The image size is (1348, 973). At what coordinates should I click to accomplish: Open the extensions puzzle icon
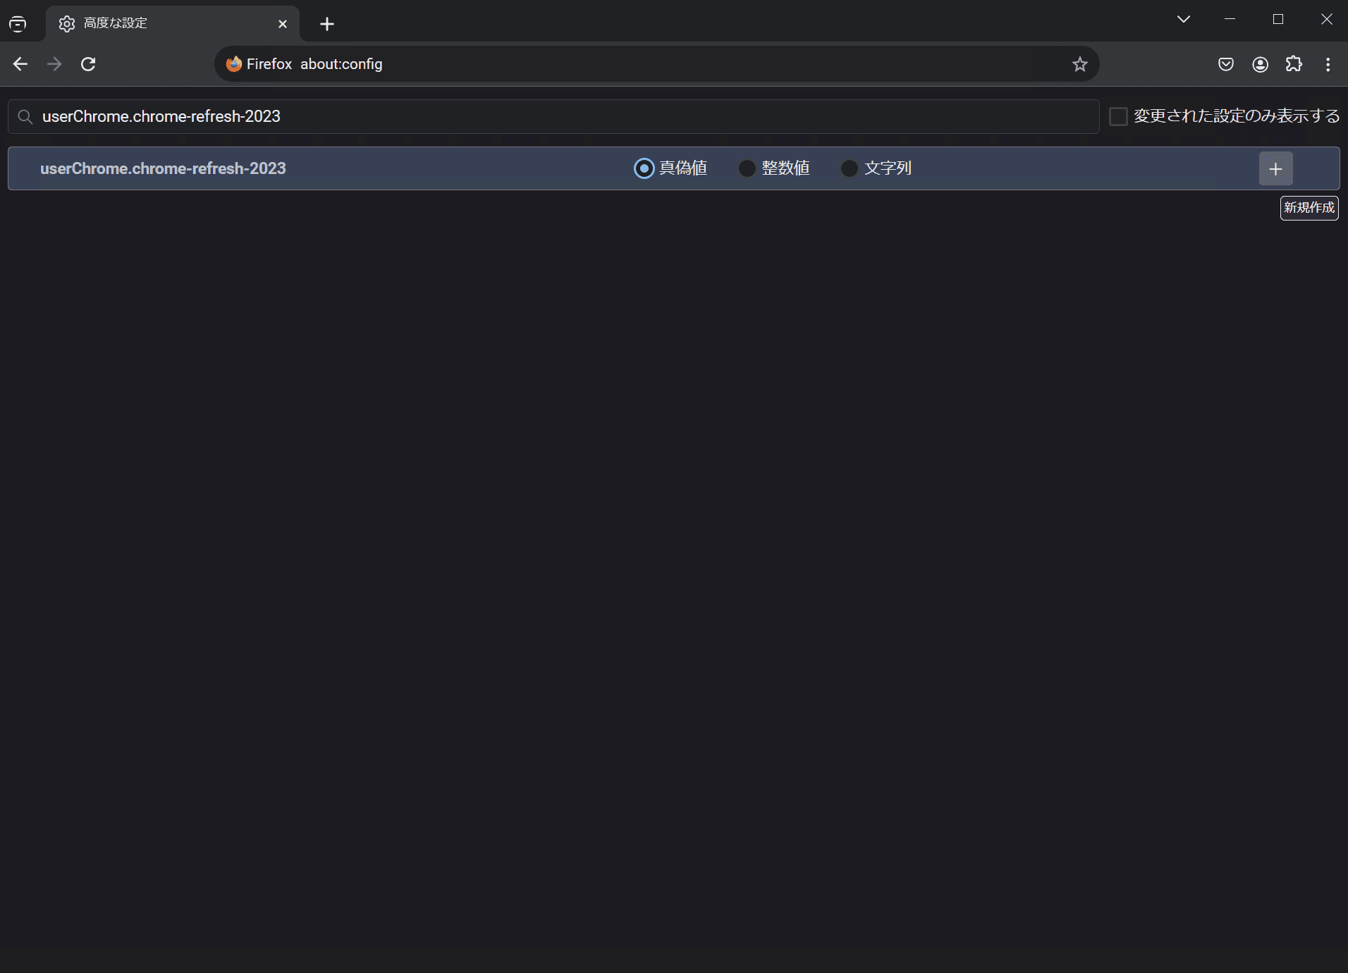(x=1294, y=64)
